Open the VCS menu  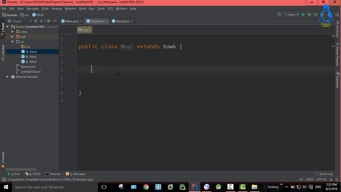110,9
